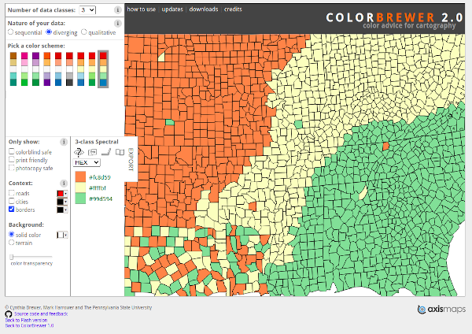The width and height of the screenshot is (472, 334).
Task: Open the vertical EXPORT tab
Action: click(x=131, y=159)
